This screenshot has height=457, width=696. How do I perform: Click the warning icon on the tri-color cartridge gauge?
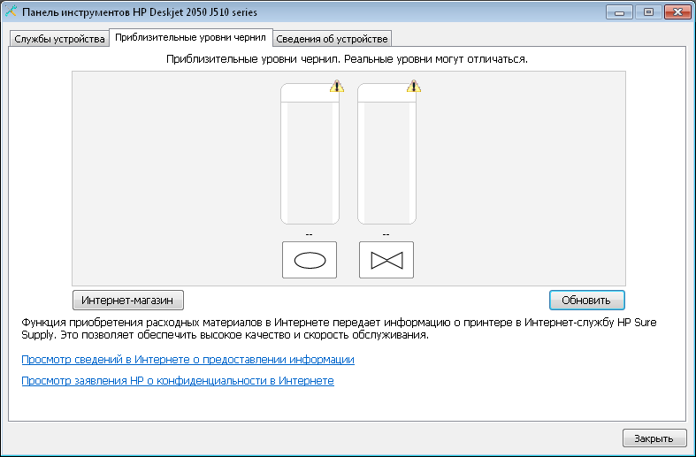coord(414,86)
